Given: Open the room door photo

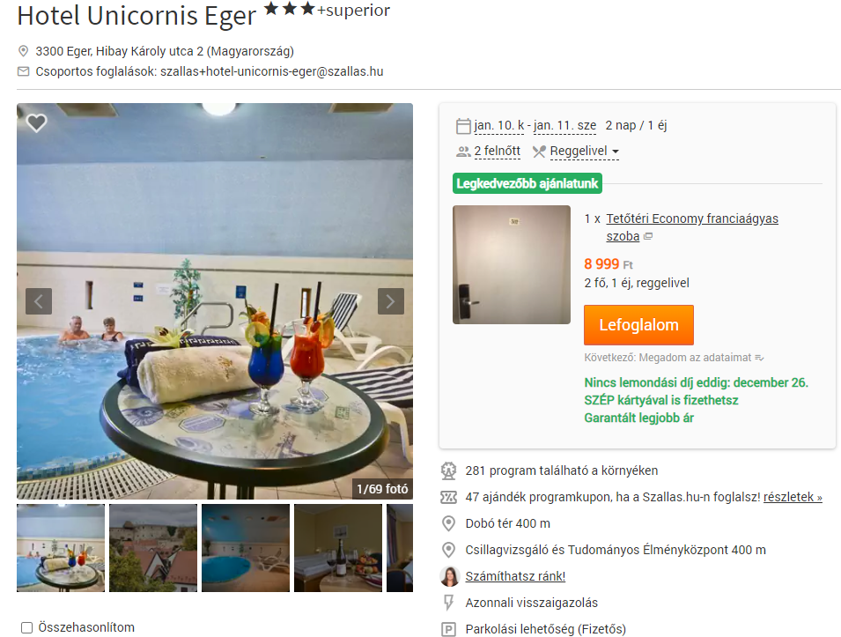Looking at the screenshot, I should point(512,264).
